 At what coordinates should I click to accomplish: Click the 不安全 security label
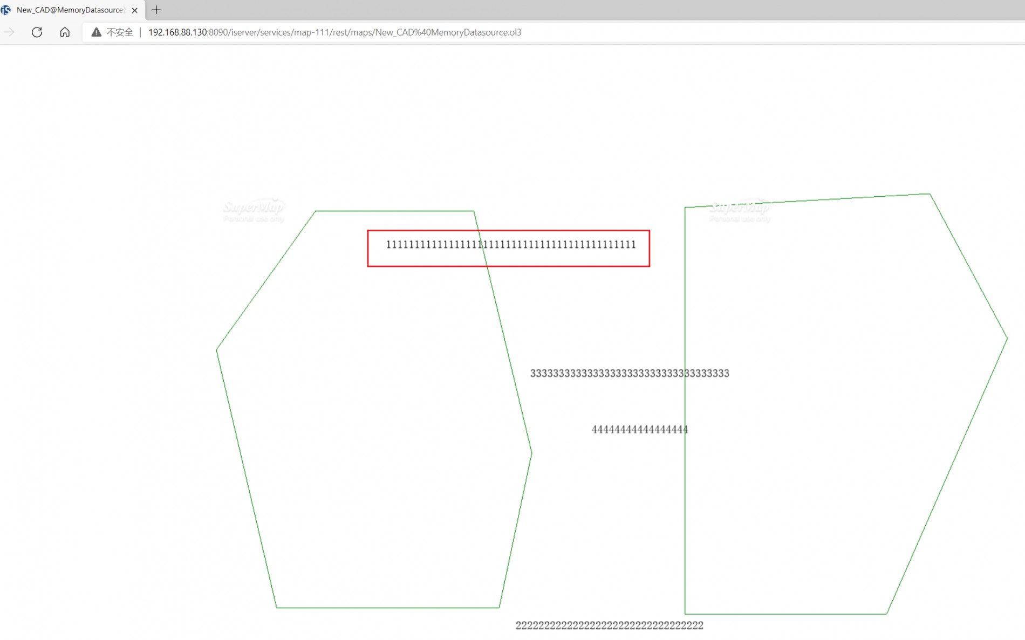point(120,32)
